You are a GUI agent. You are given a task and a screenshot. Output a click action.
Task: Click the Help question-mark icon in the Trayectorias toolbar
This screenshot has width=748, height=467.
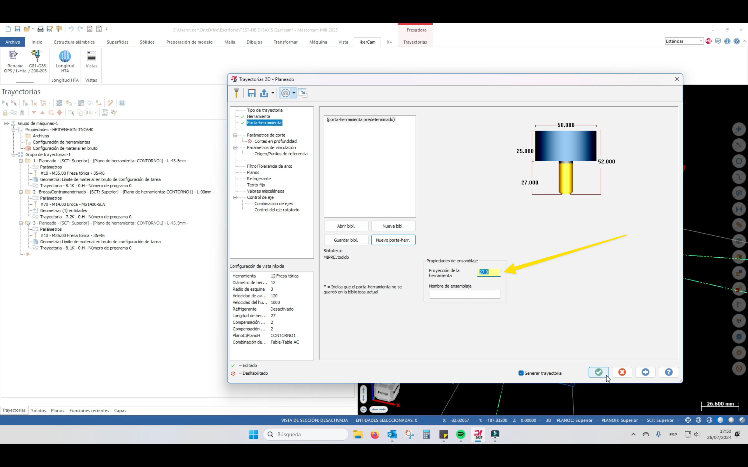tap(122, 103)
